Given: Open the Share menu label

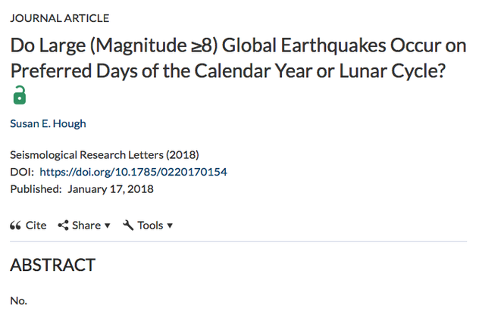Looking at the screenshot, I should (x=86, y=226).
